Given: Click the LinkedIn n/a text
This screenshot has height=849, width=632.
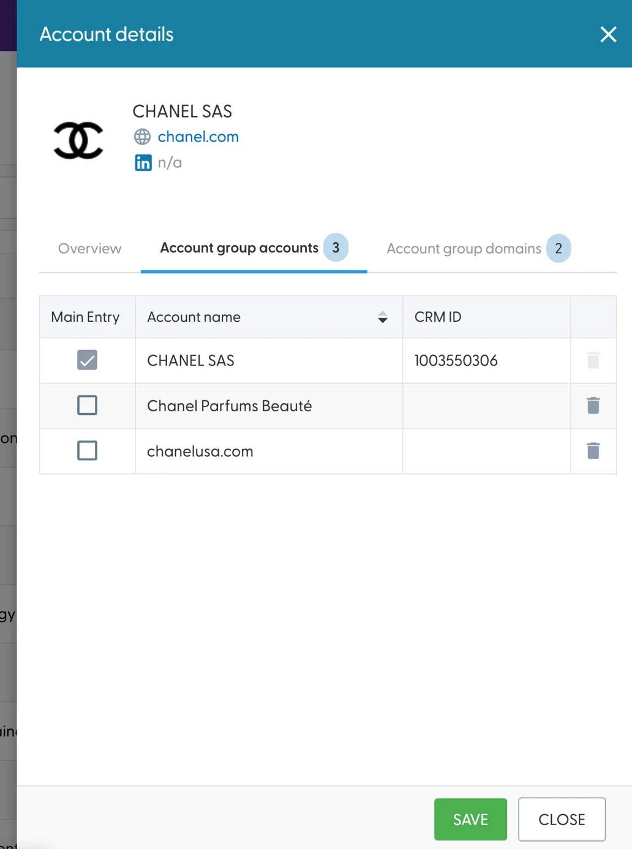Looking at the screenshot, I should (170, 162).
